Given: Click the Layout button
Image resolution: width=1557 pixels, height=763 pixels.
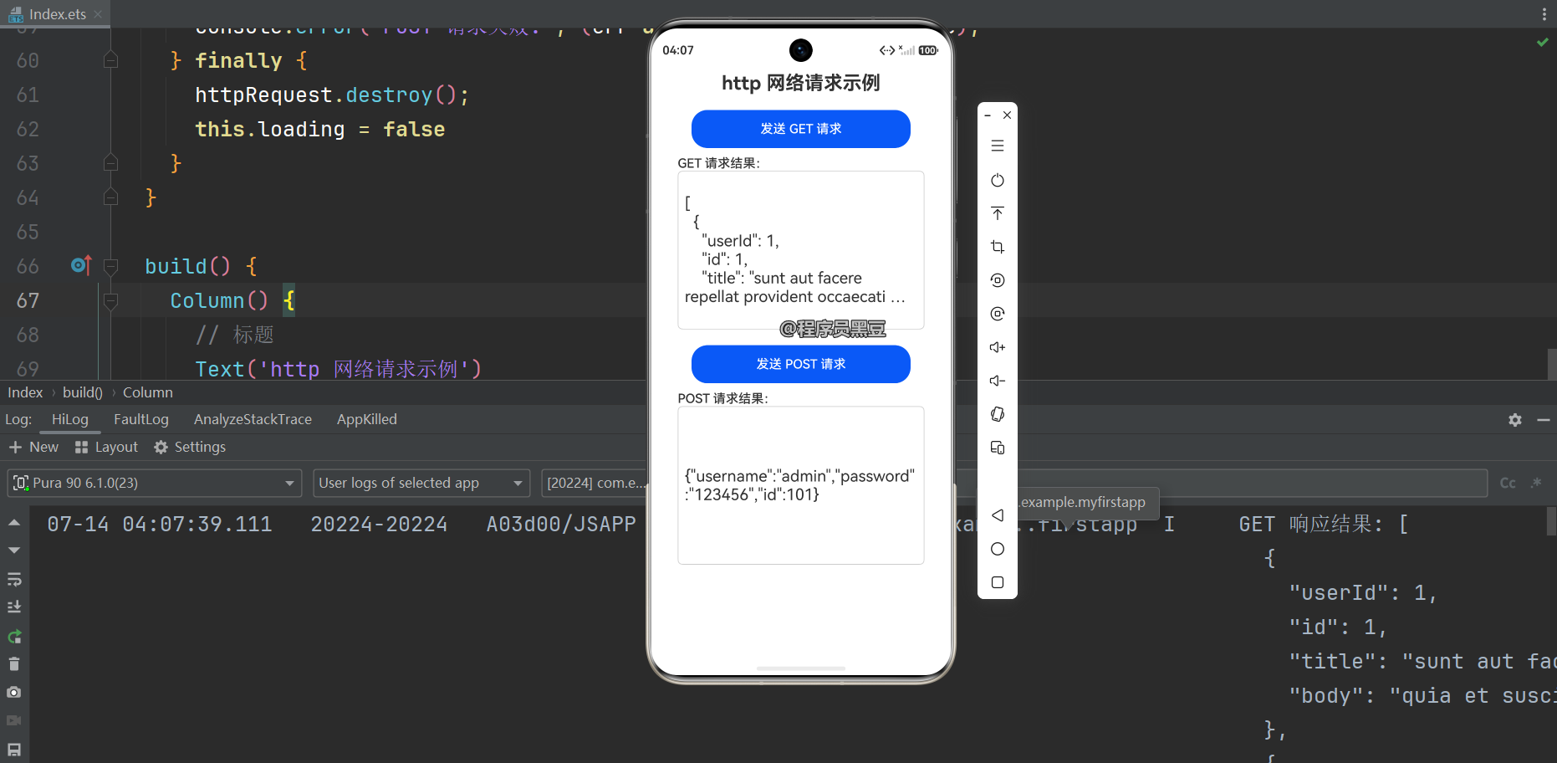Looking at the screenshot, I should tap(106, 447).
